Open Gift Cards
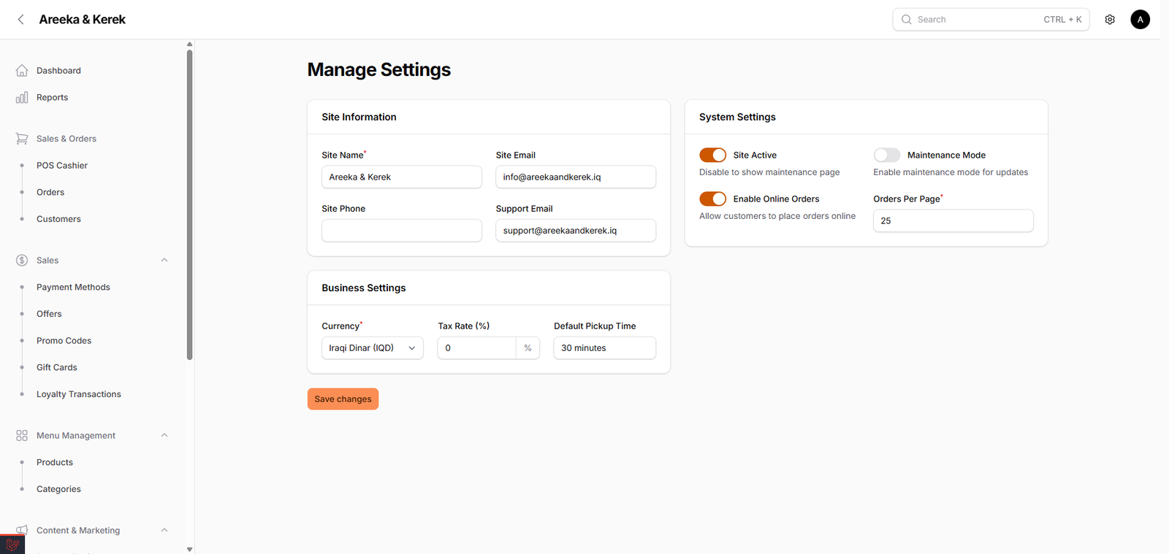The height and width of the screenshot is (554, 1169). tap(56, 367)
